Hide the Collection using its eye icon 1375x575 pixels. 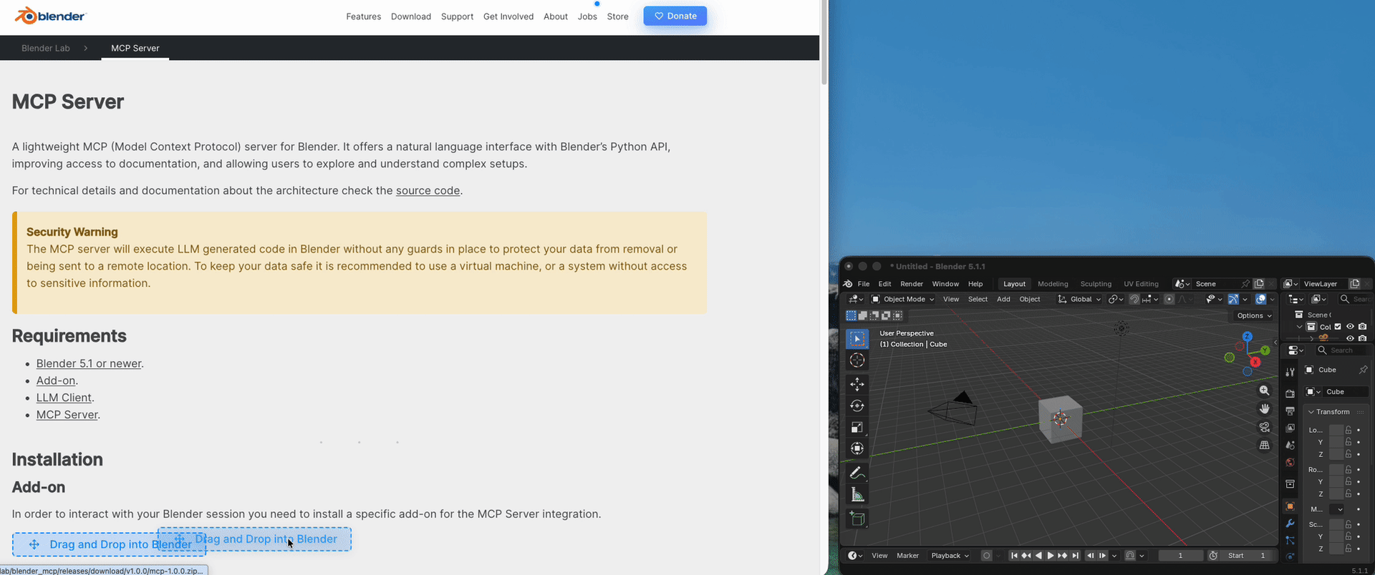(1350, 327)
